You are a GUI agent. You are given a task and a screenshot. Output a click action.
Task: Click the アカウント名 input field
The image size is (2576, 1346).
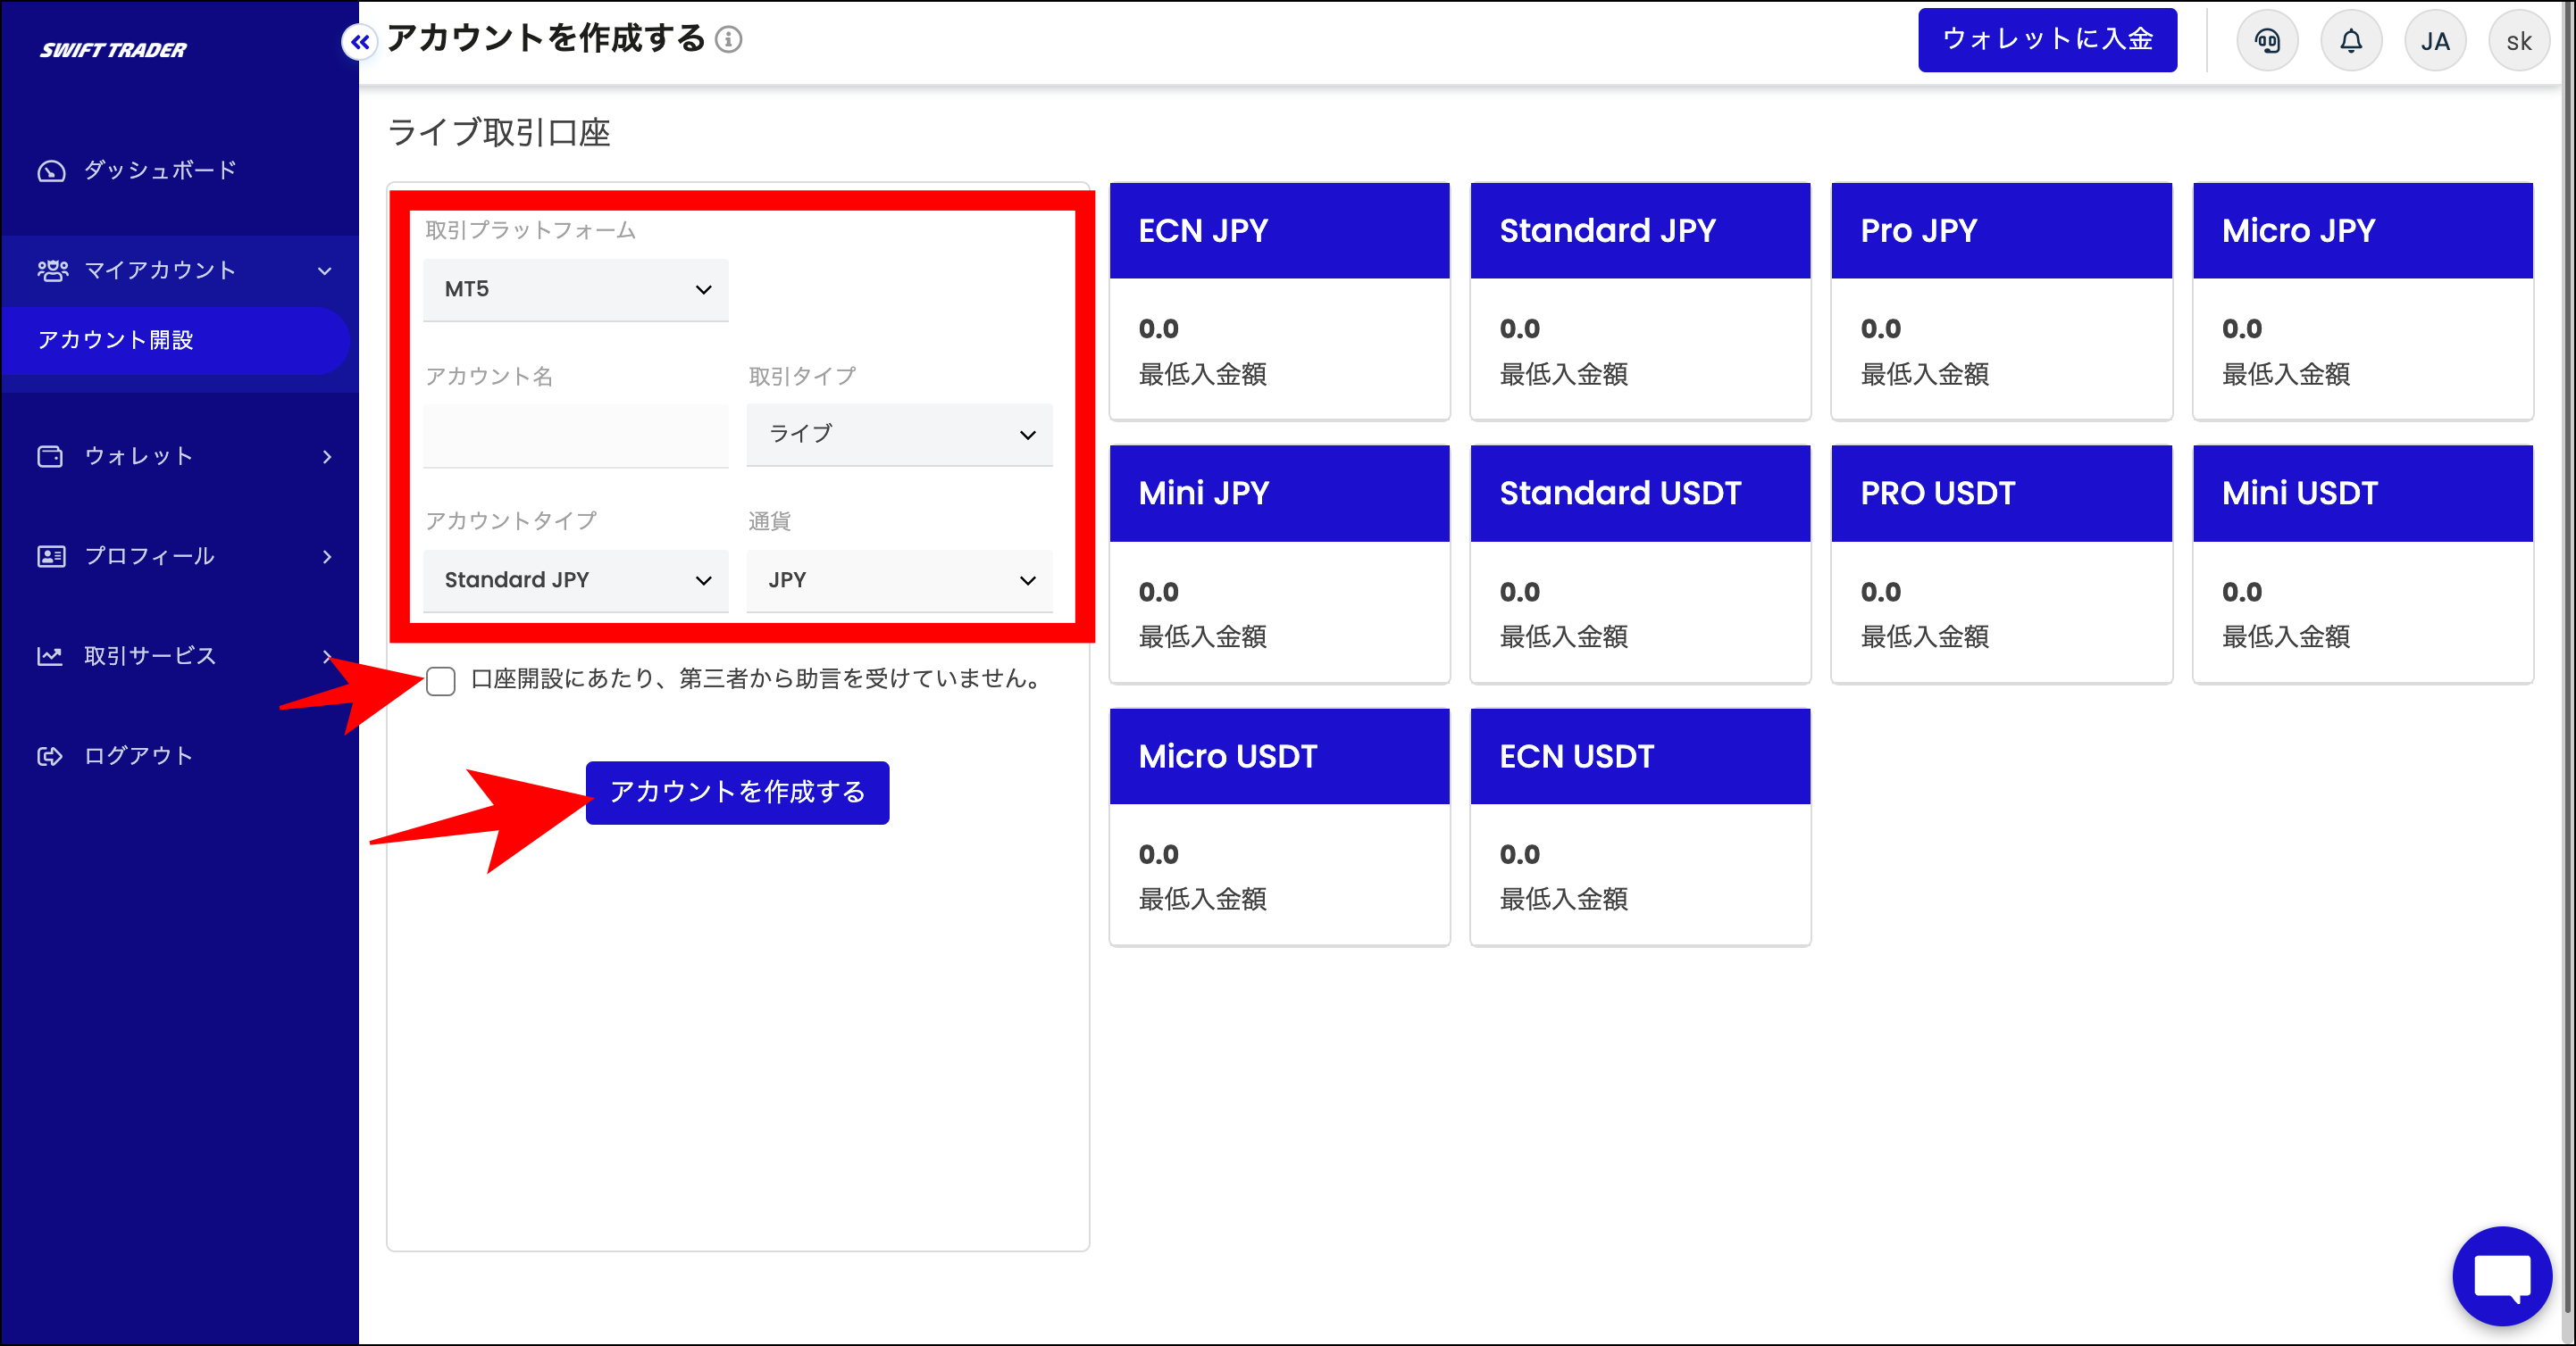pyautogui.click(x=576, y=436)
